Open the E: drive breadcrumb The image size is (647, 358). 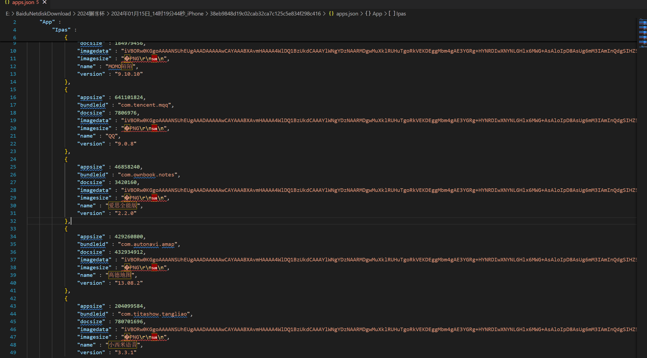click(x=8, y=14)
